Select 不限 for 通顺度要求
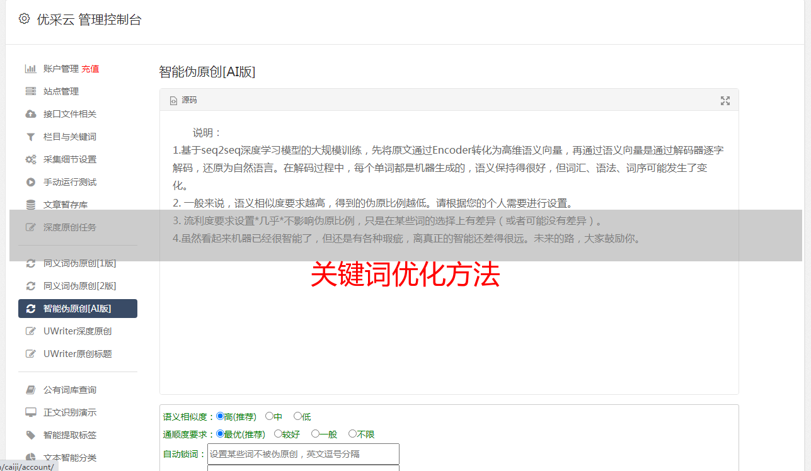The height and width of the screenshot is (471, 811). 352,434
